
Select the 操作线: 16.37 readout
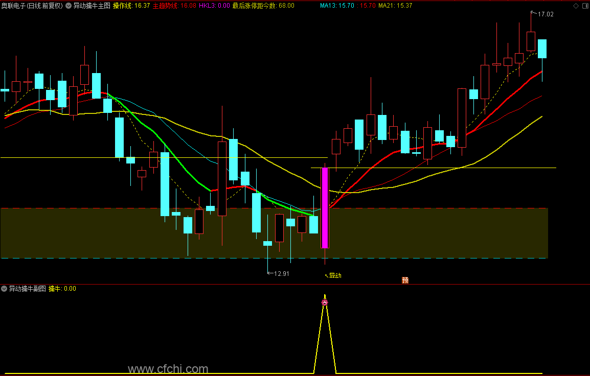coord(131,6)
